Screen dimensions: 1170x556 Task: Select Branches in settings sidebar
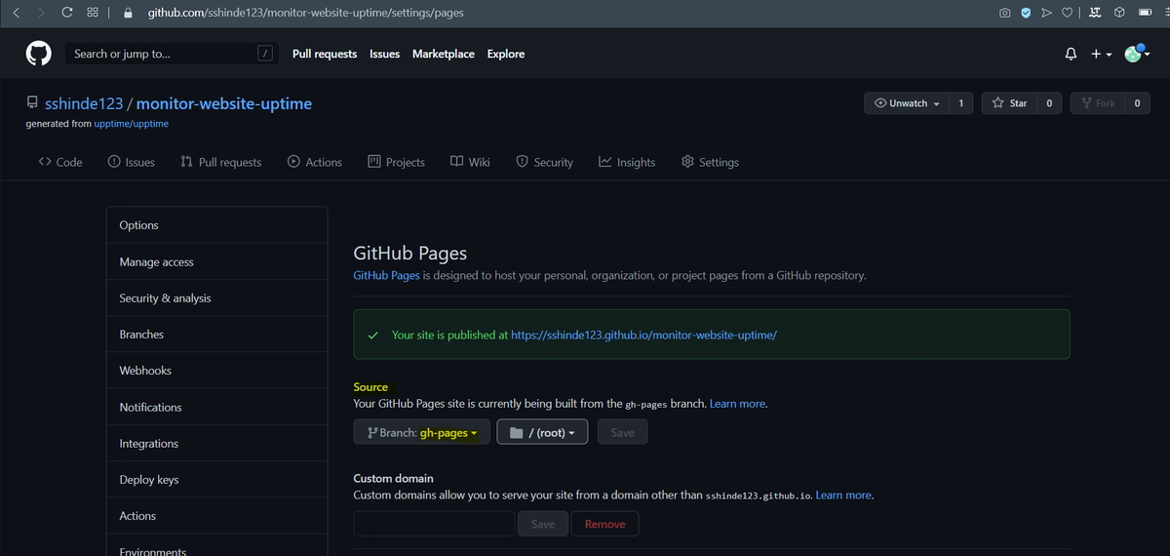tap(216, 334)
